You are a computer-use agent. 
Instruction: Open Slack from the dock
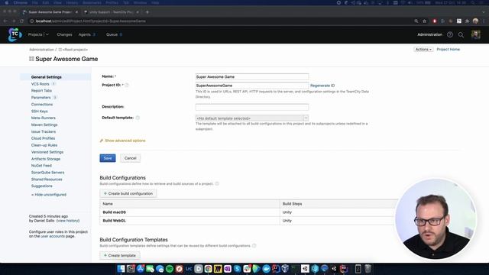(x=247, y=268)
